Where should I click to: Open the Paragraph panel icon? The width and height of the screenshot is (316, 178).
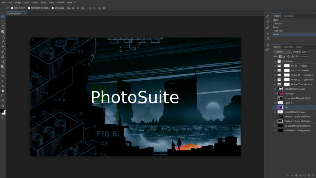click(268, 39)
